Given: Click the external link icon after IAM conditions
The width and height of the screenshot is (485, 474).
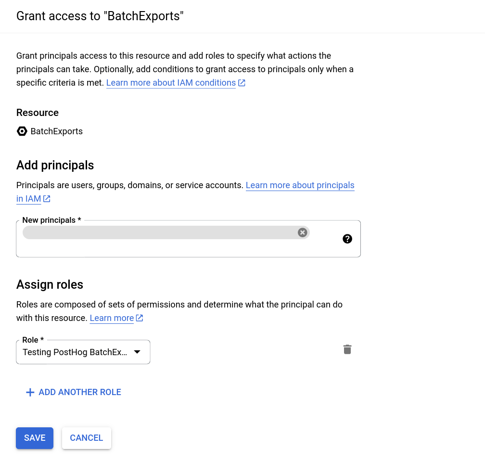Looking at the screenshot, I should coord(242,82).
